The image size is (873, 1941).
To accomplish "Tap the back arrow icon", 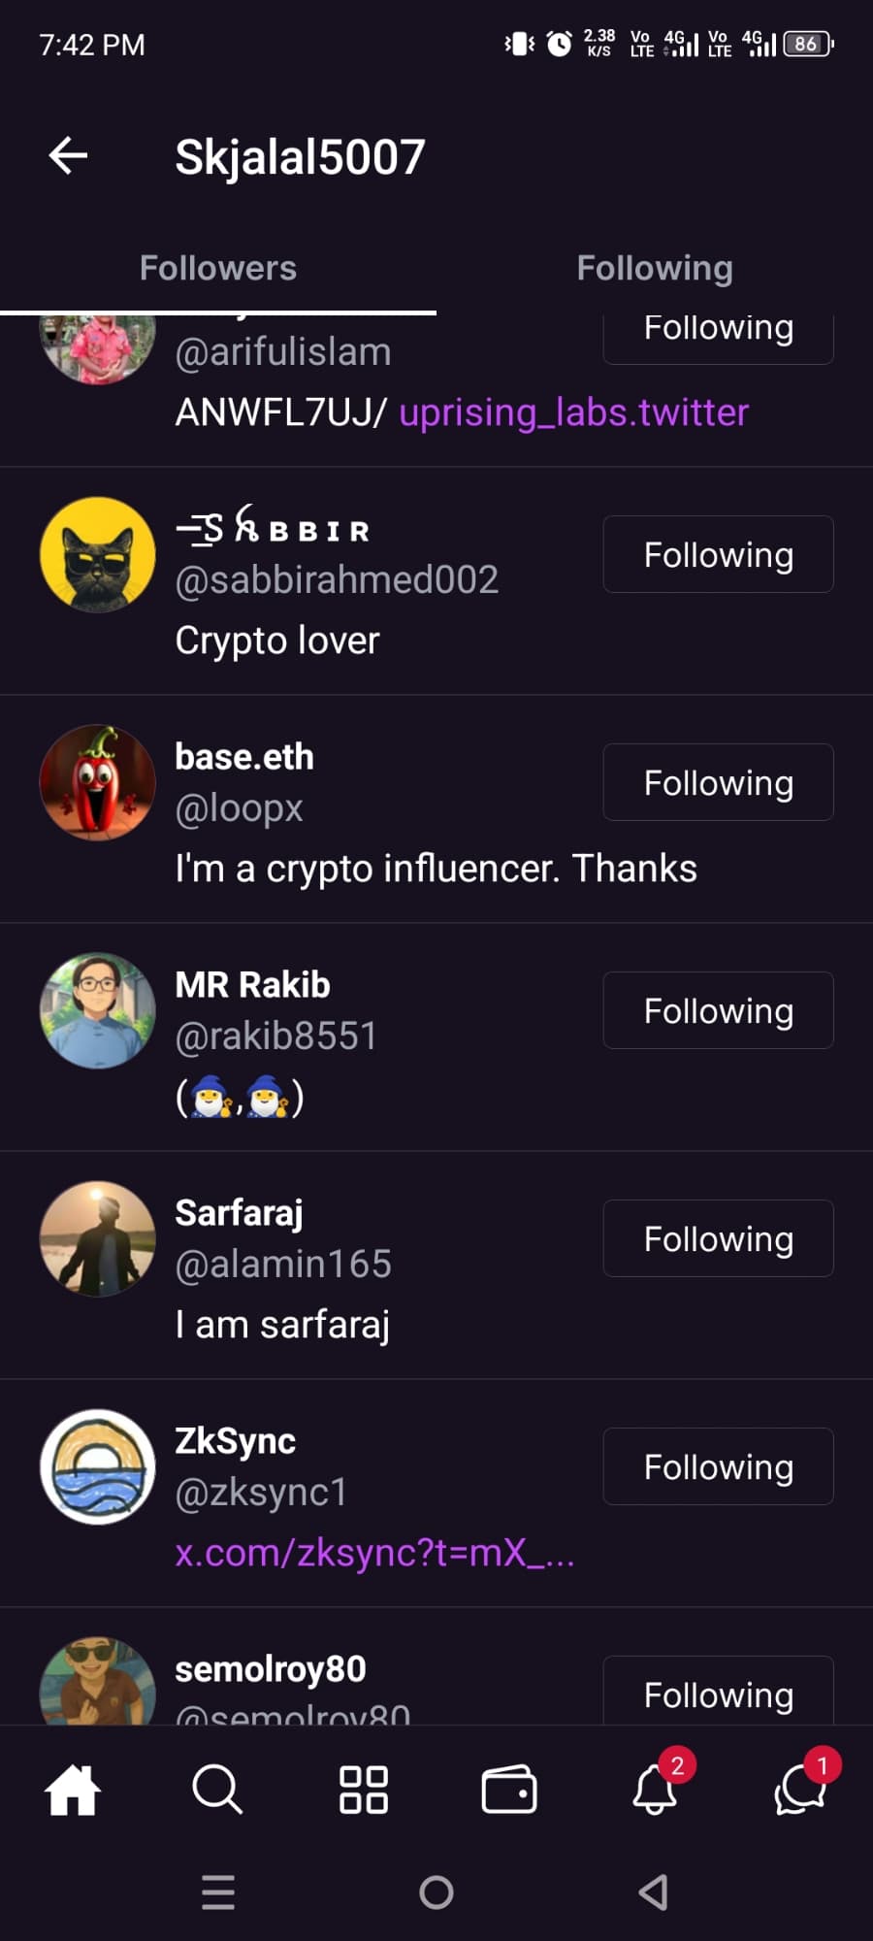I will tap(68, 156).
